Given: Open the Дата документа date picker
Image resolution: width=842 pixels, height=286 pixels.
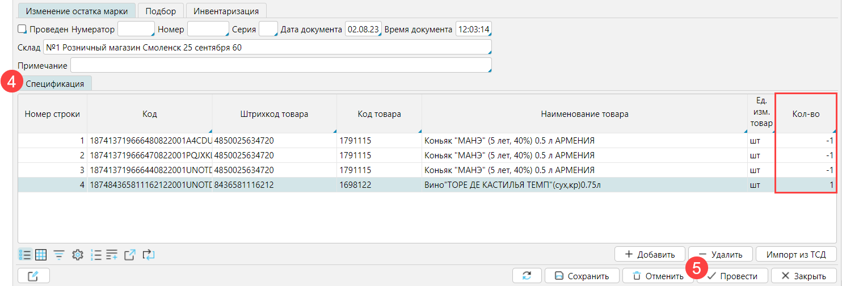Looking at the screenshot, I should [363, 29].
